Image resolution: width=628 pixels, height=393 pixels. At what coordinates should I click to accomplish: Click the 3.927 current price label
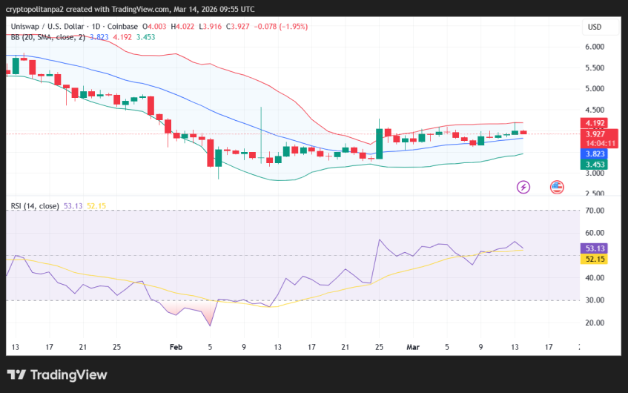click(x=595, y=134)
